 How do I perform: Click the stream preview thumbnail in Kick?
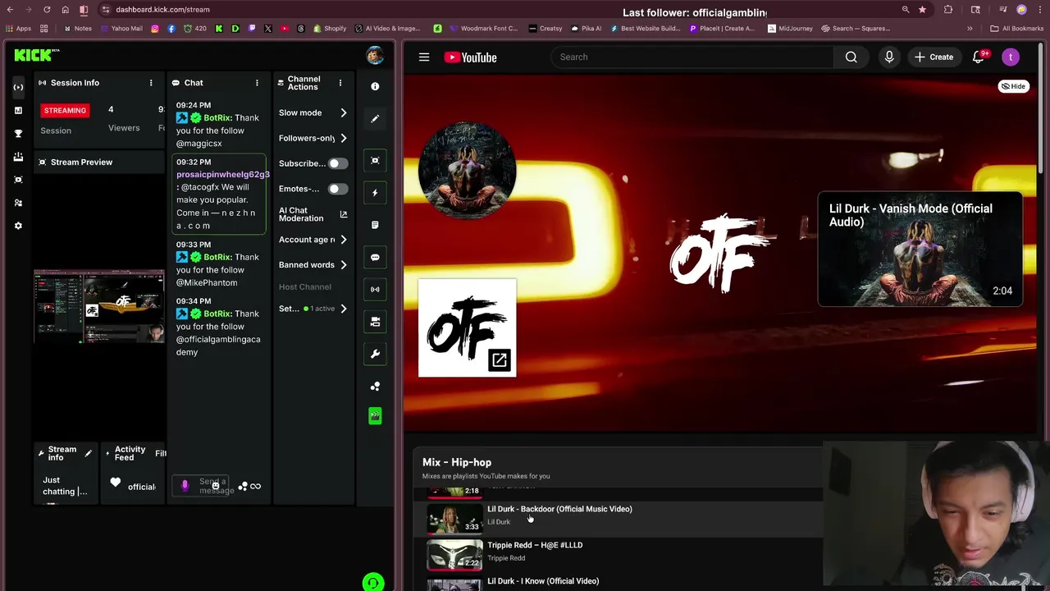99,306
